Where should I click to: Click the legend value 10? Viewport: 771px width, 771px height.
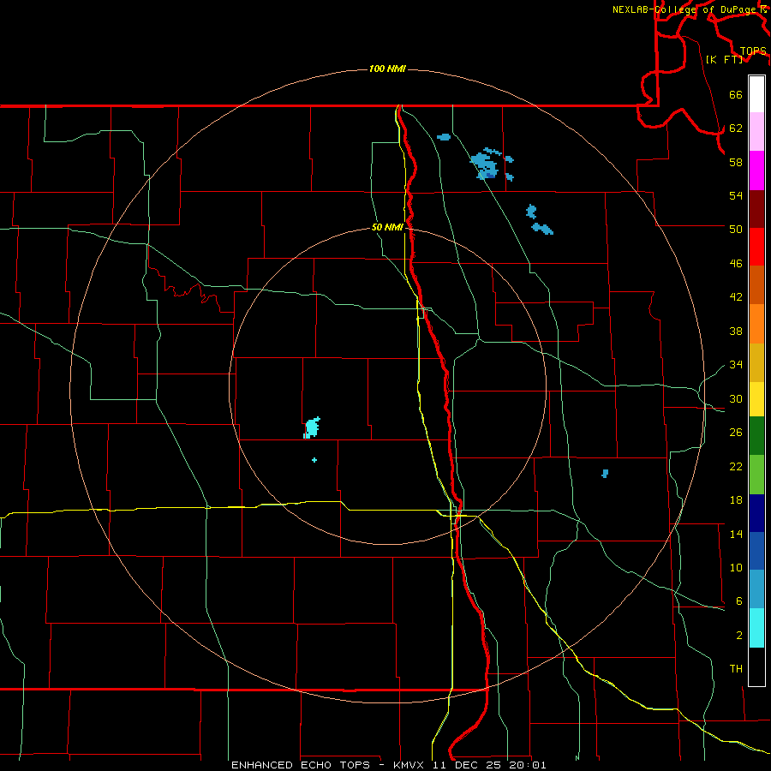[736, 567]
